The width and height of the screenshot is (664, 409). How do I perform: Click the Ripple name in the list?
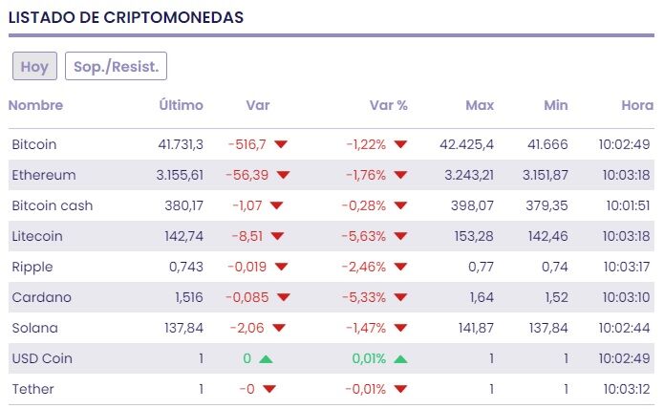pos(32,267)
